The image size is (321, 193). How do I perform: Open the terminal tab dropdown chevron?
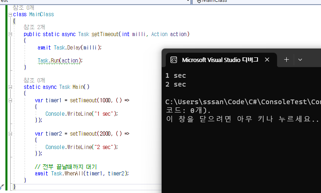[300, 60]
